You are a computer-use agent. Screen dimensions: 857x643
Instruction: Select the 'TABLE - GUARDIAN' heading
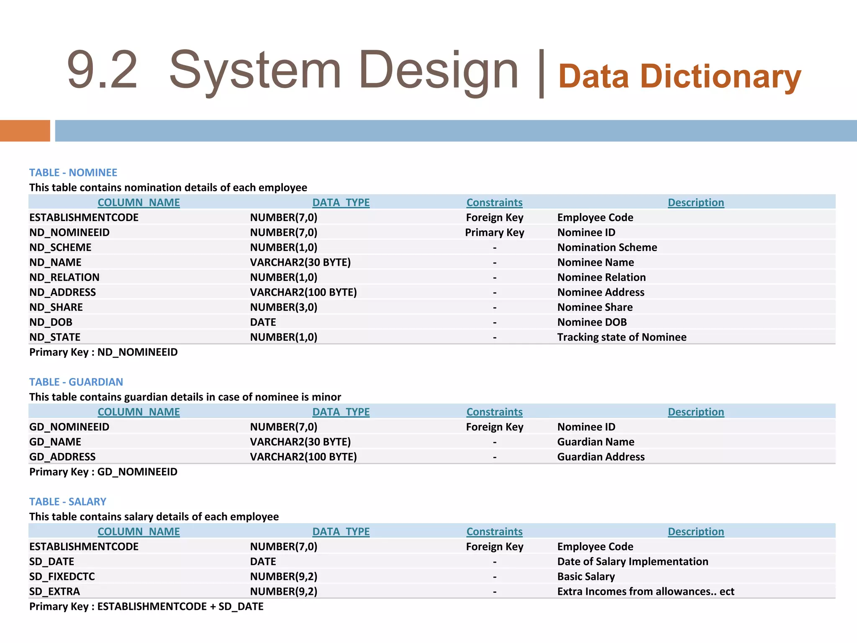[76, 382]
